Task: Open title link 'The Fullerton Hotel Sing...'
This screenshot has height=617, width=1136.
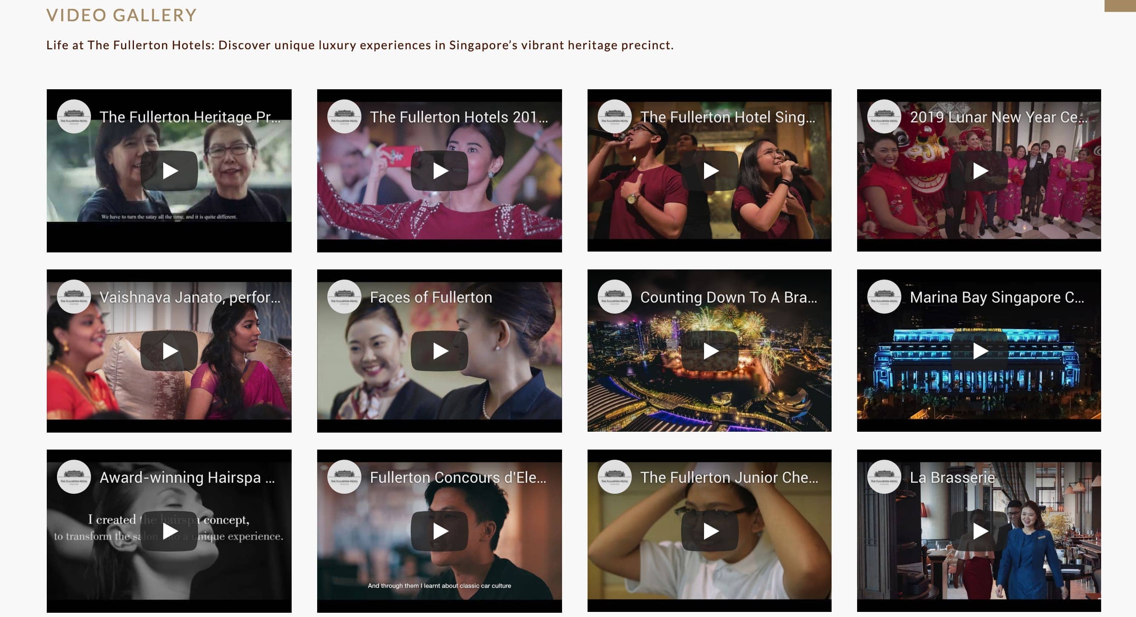Action: pyautogui.click(x=728, y=117)
